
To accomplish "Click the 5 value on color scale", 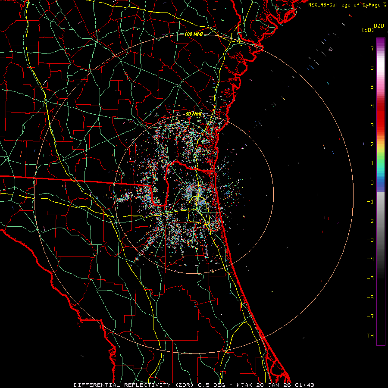I will 372,87.
